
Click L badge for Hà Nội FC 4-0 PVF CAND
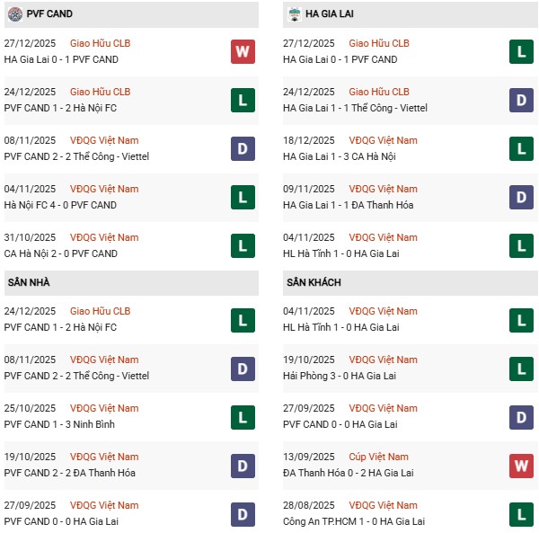243,197
